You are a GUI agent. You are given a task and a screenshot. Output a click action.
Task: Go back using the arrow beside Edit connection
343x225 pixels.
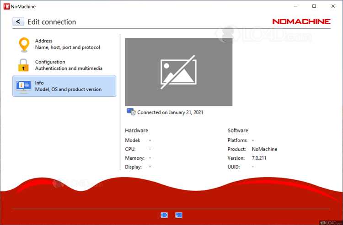tap(18, 21)
